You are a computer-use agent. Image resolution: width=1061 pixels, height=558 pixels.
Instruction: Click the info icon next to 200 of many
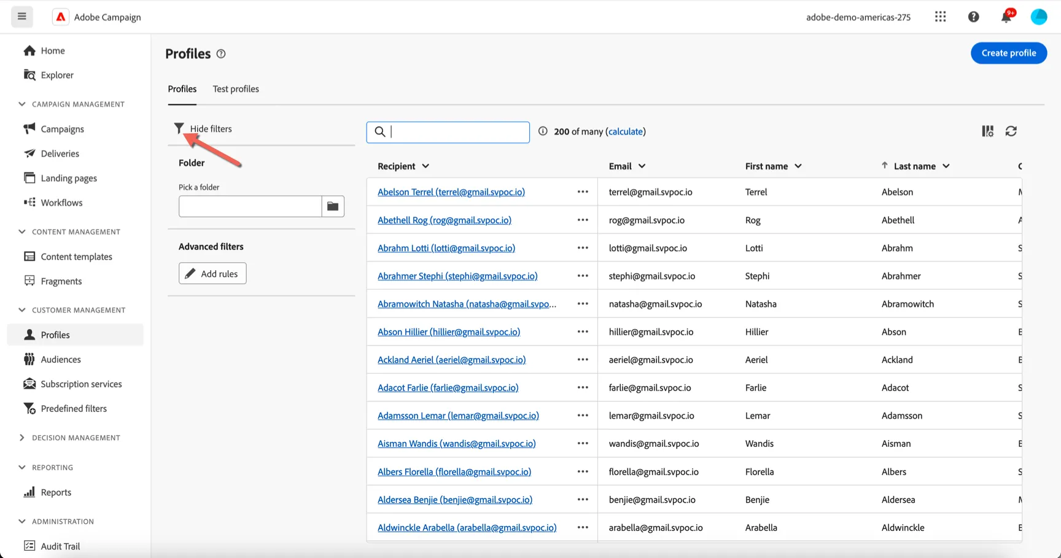[x=543, y=131]
